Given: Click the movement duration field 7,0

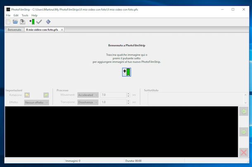Looking at the screenshot, I should point(114,95).
